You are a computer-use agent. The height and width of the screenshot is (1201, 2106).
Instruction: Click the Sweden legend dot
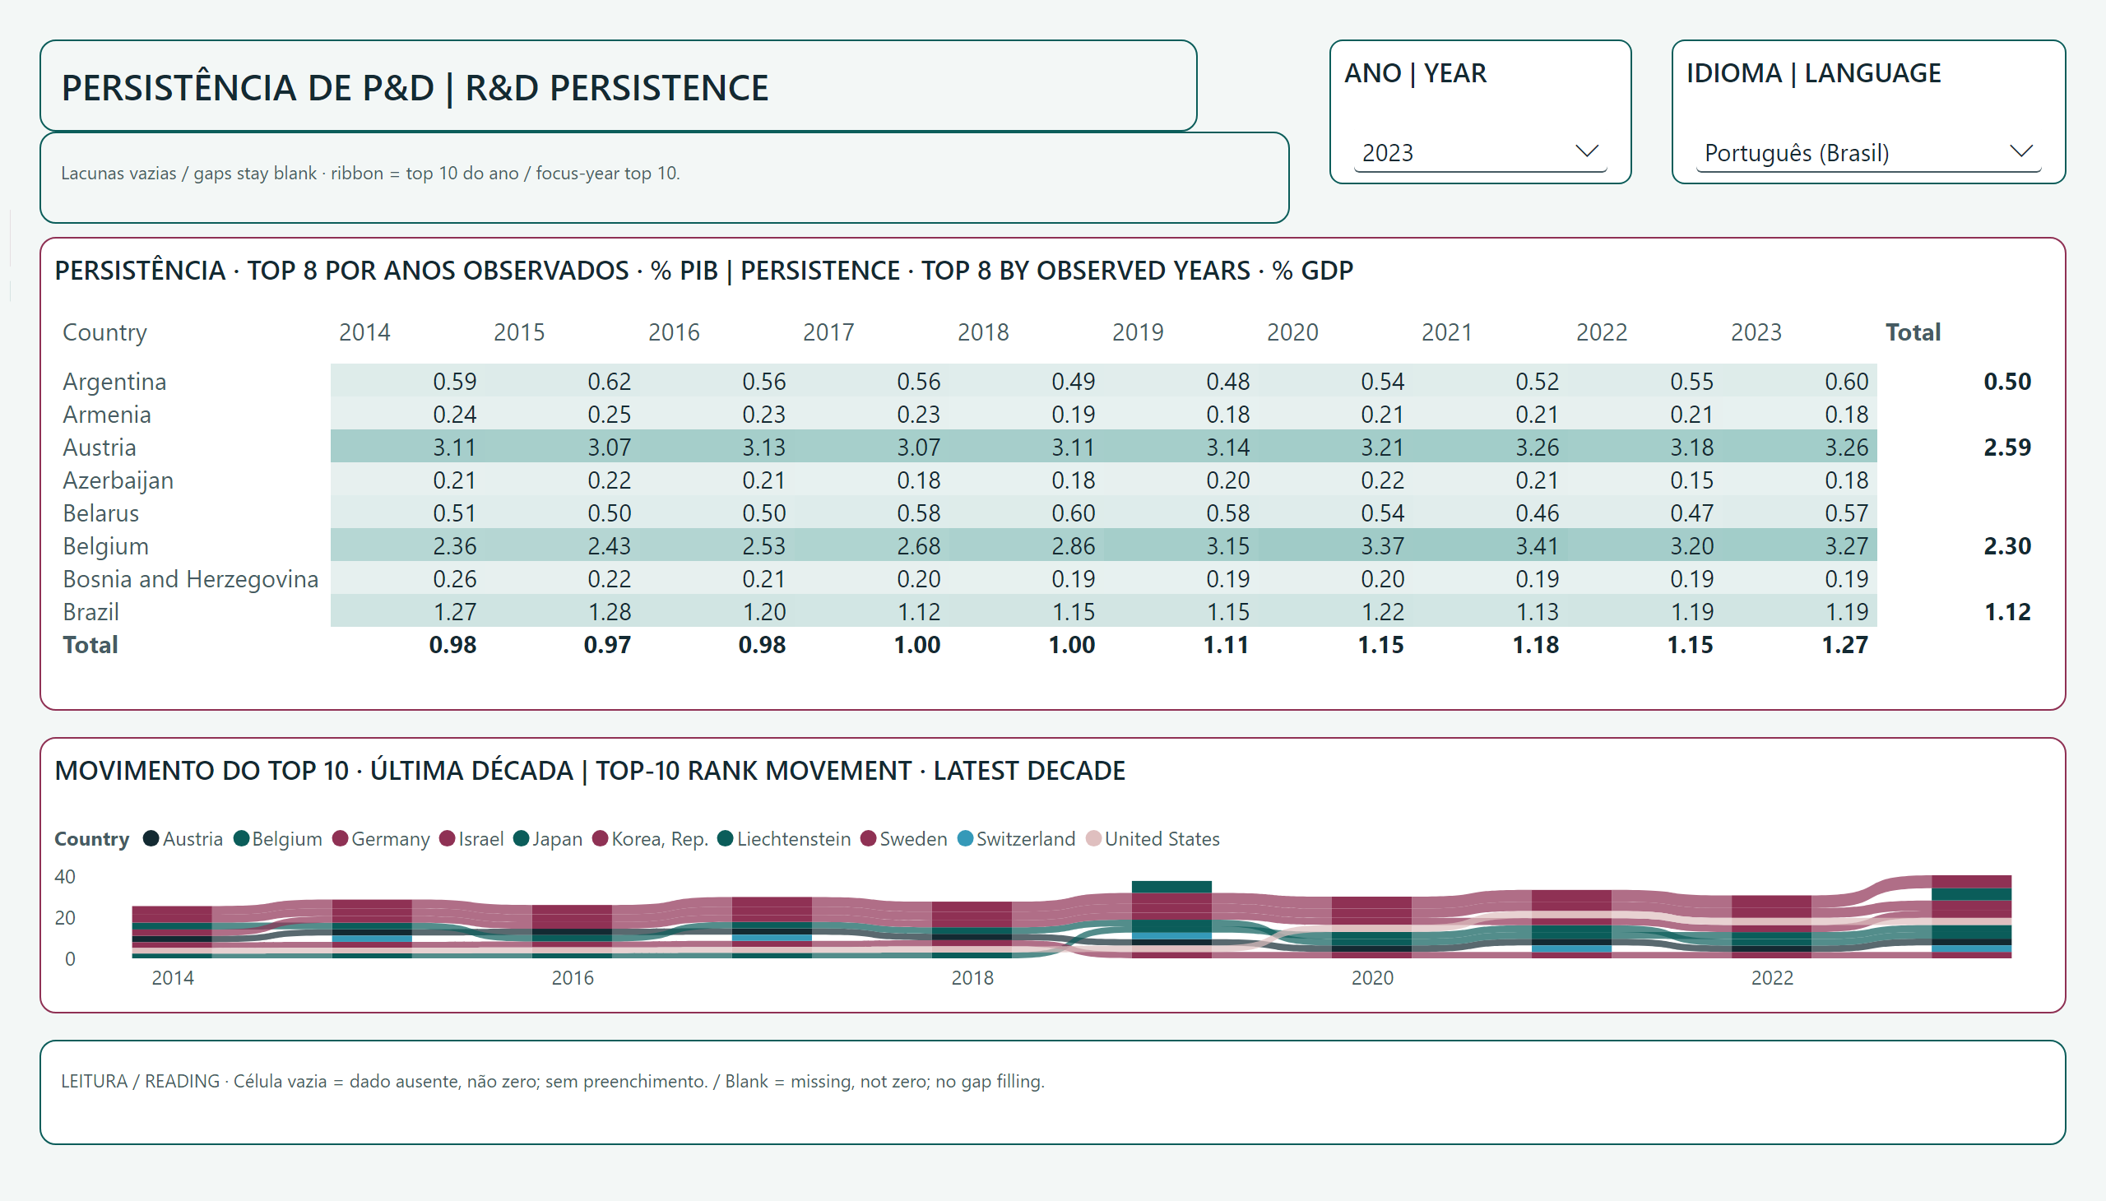click(868, 839)
